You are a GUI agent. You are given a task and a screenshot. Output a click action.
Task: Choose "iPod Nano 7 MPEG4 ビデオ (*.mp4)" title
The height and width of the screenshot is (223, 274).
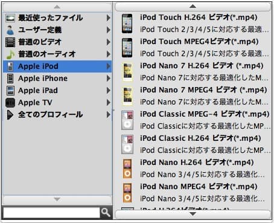(x=203, y=90)
